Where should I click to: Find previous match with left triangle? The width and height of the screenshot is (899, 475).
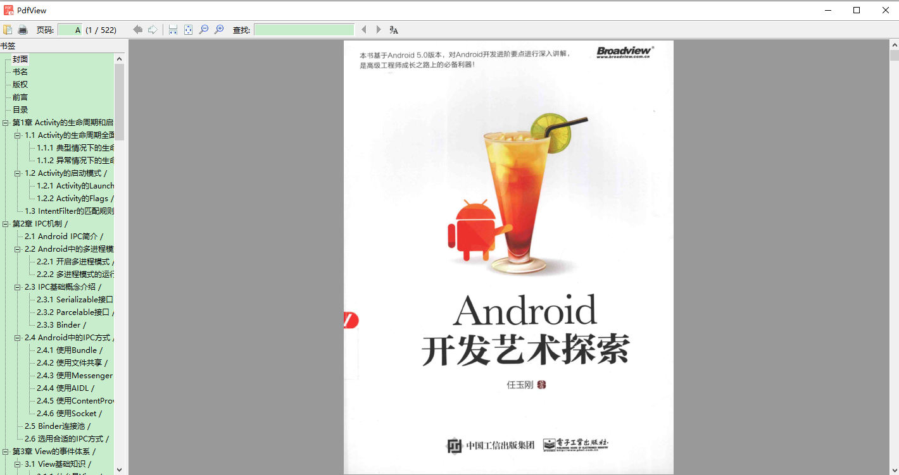pyautogui.click(x=364, y=30)
